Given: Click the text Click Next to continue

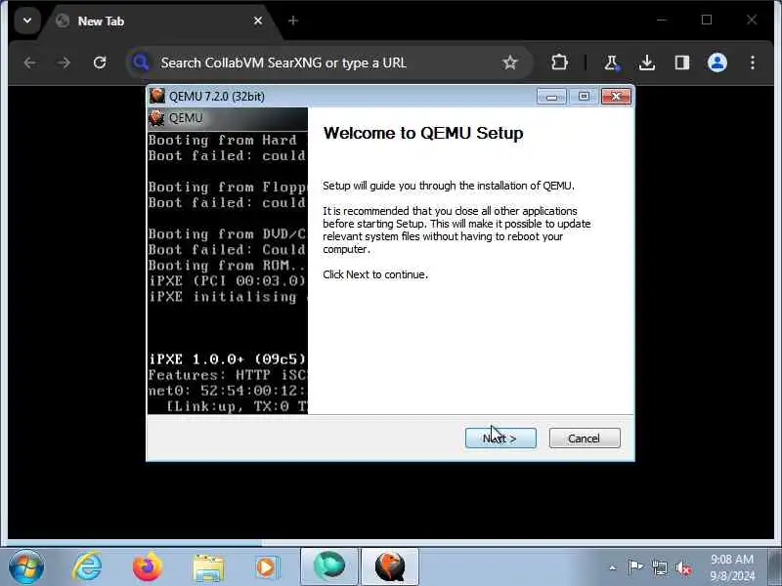Looking at the screenshot, I should click(x=375, y=274).
